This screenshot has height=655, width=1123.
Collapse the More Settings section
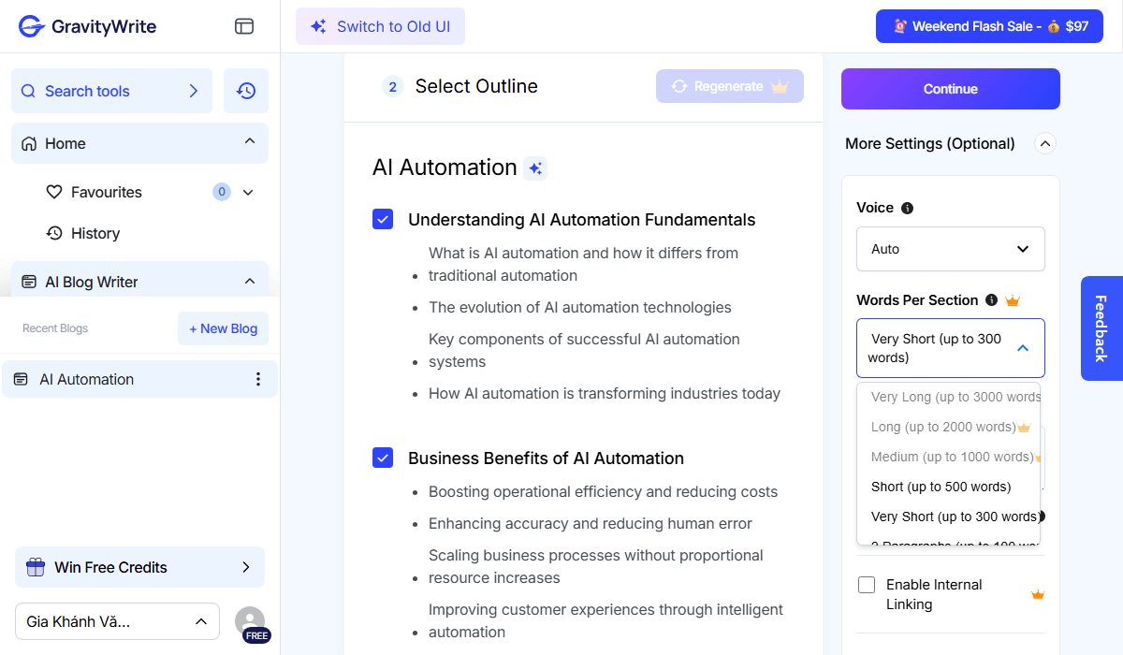click(1045, 143)
